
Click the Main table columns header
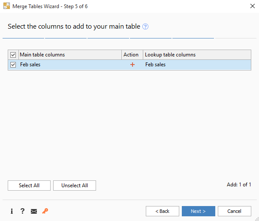click(x=70, y=55)
